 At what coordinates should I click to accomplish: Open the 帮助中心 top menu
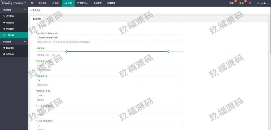[x=83, y=3]
